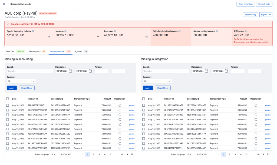Show help icon next to Increase
The height and width of the screenshot is (165, 277).
click(65, 31)
